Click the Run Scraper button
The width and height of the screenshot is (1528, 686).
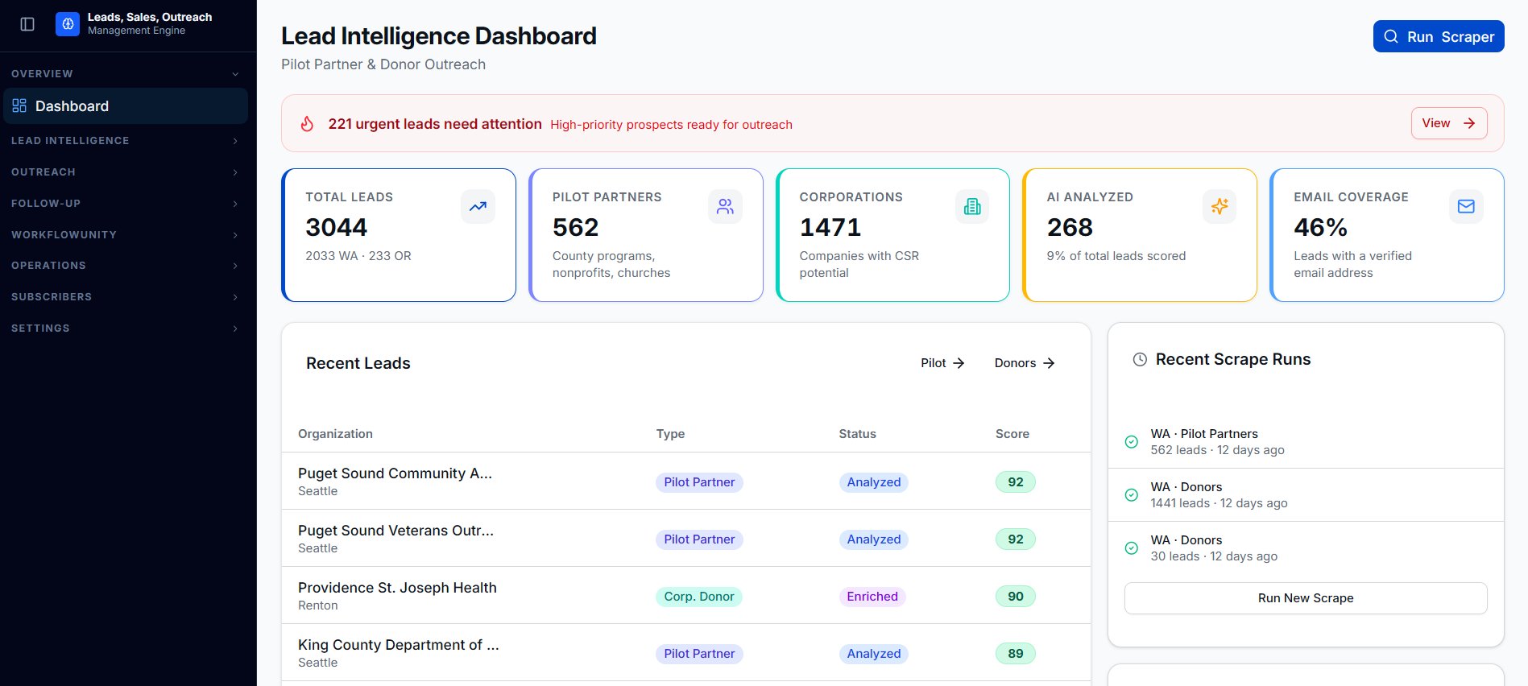tap(1439, 36)
